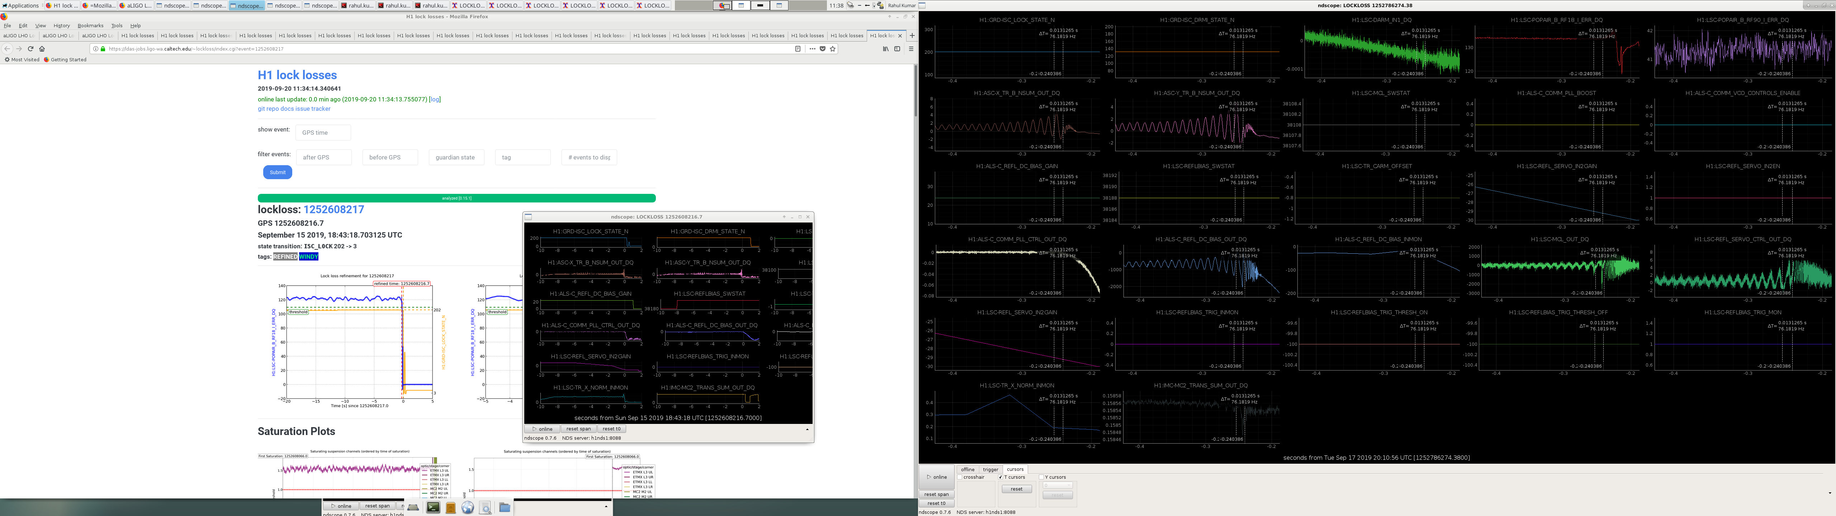This screenshot has height=516, width=1836.
Task: Click reset t0 in small LOCKLOSS window
Action: tap(611, 429)
